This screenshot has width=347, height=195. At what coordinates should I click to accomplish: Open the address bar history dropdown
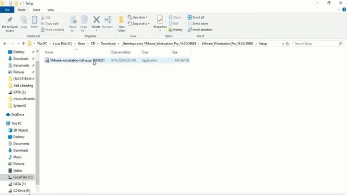click(283, 44)
